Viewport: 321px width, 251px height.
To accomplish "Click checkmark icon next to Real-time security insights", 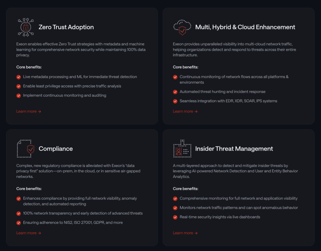I will click(175, 217).
